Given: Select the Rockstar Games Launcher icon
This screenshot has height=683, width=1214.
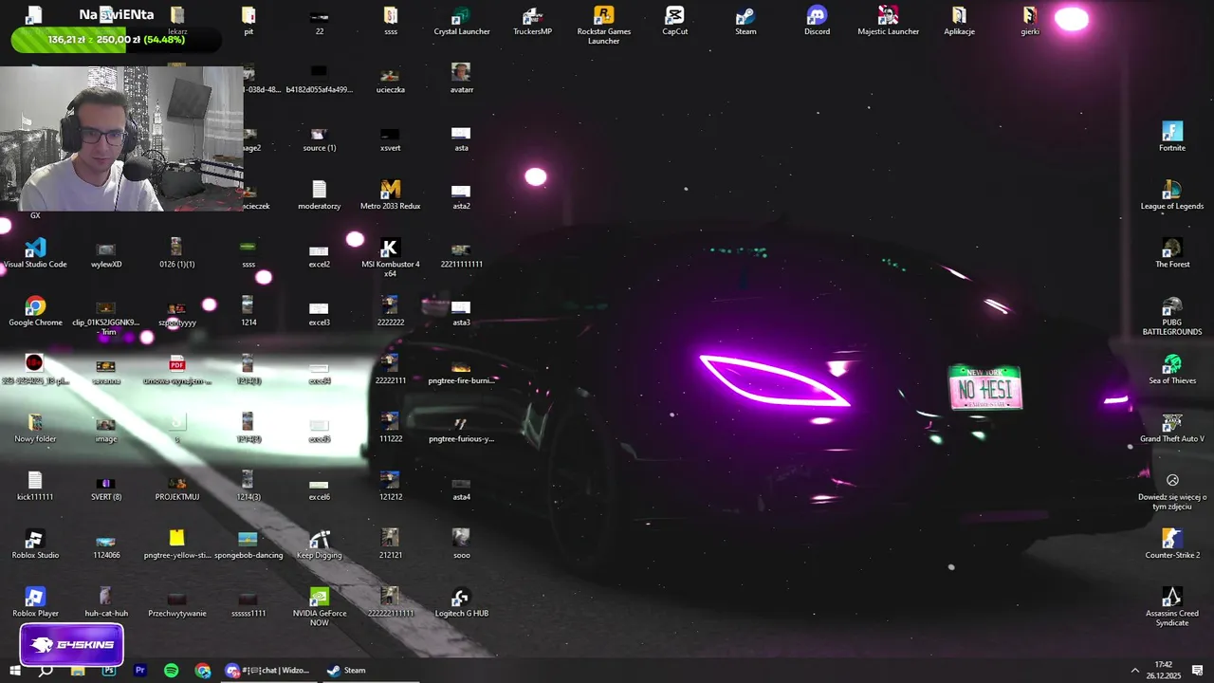Looking at the screenshot, I should point(603,25).
